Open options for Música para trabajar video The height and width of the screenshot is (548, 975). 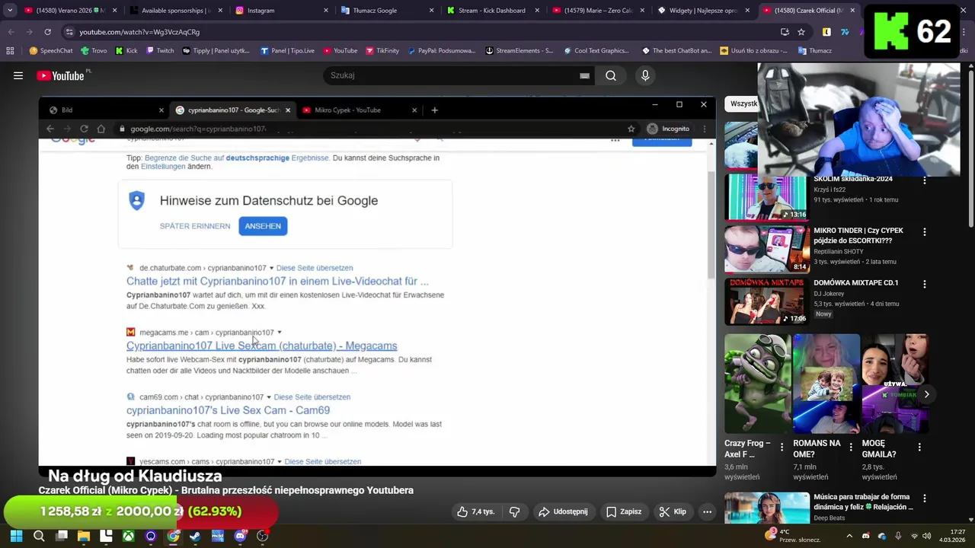(x=925, y=499)
